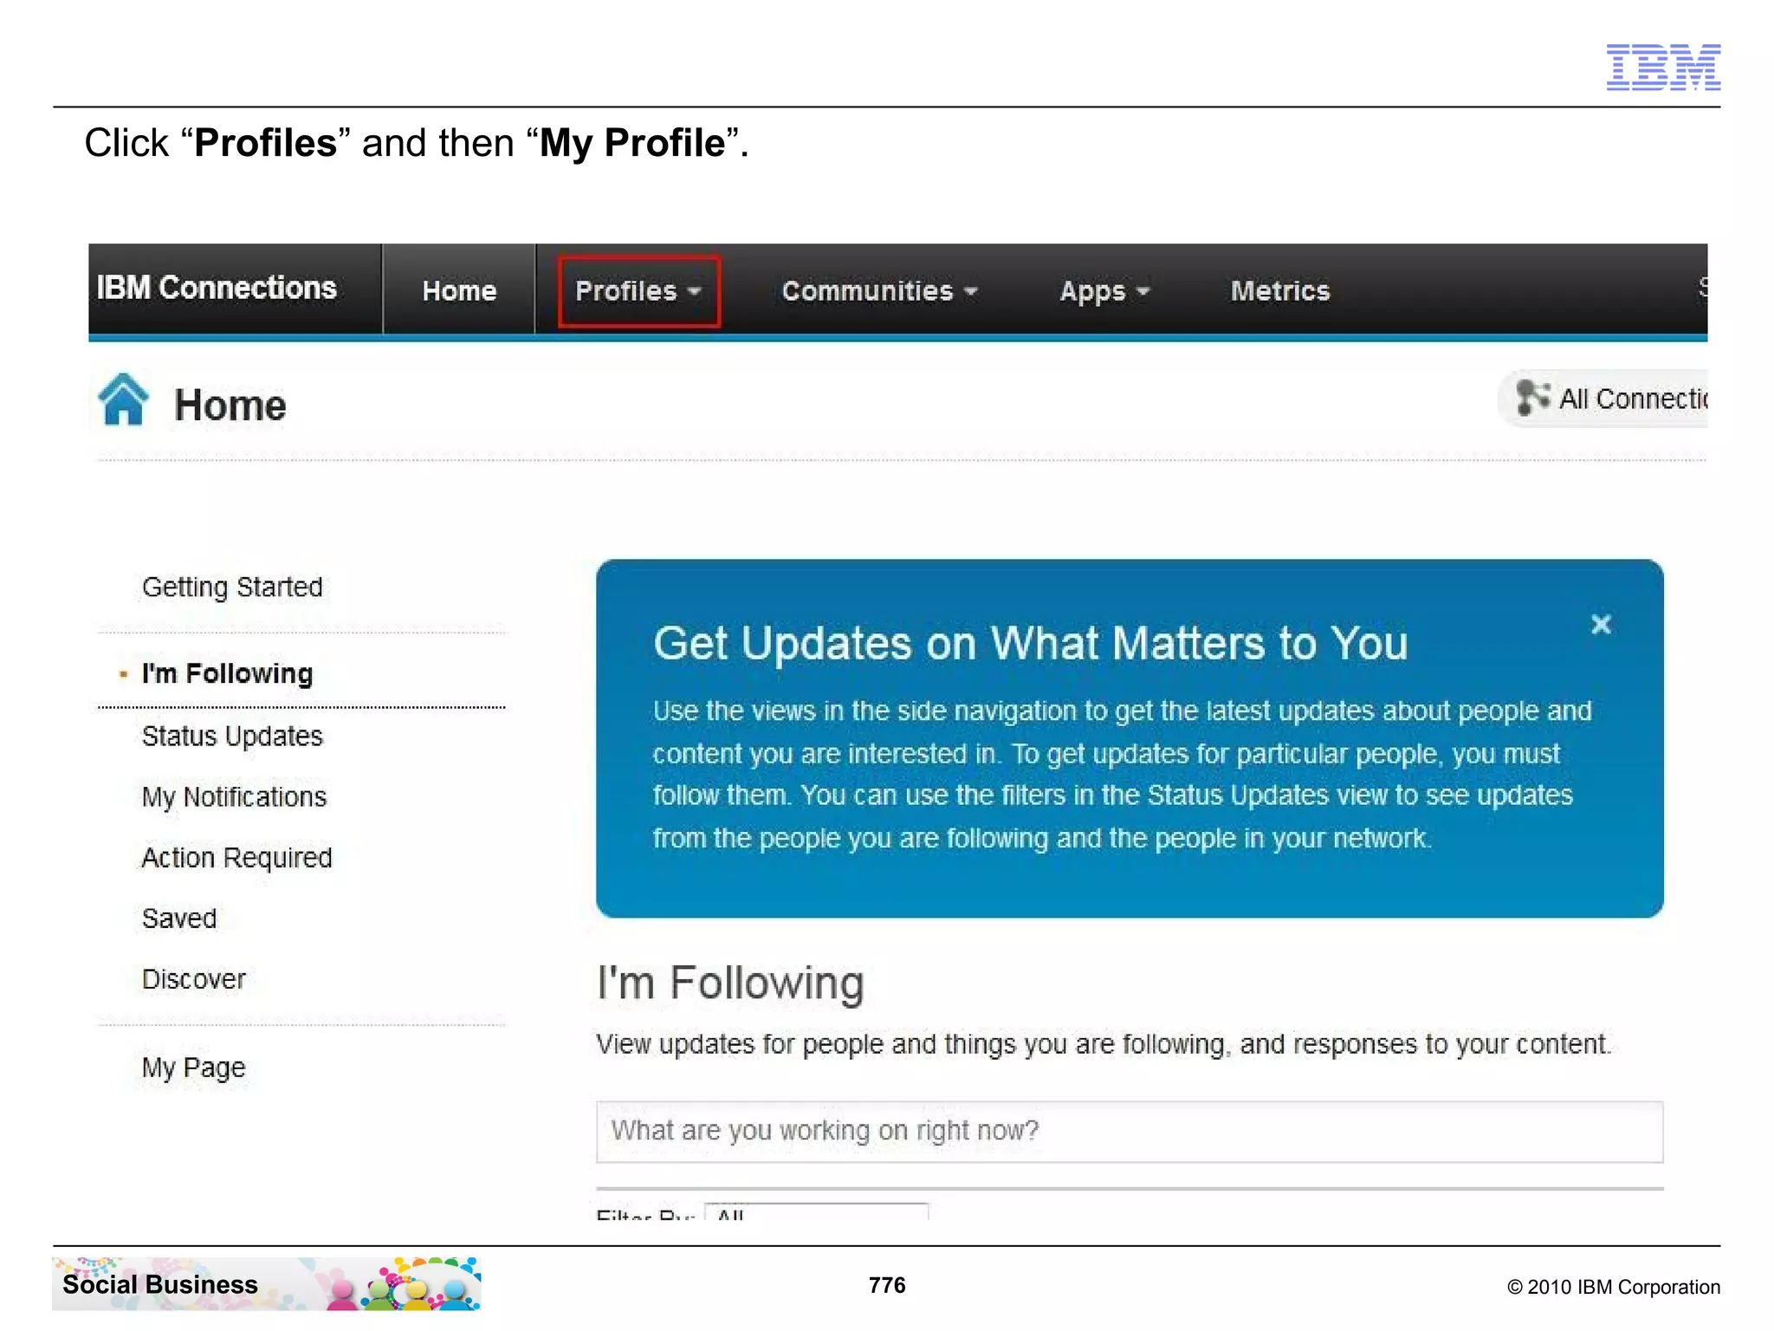The image size is (1774, 1331).
Task: Open the Profiles dropdown menu
Action: (638, 291)
